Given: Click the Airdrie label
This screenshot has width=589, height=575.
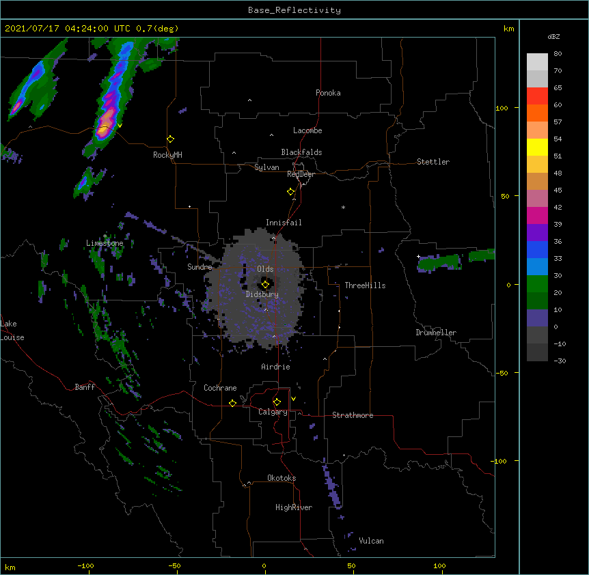Looking at the screenshot, I should (x=276, y=367).
